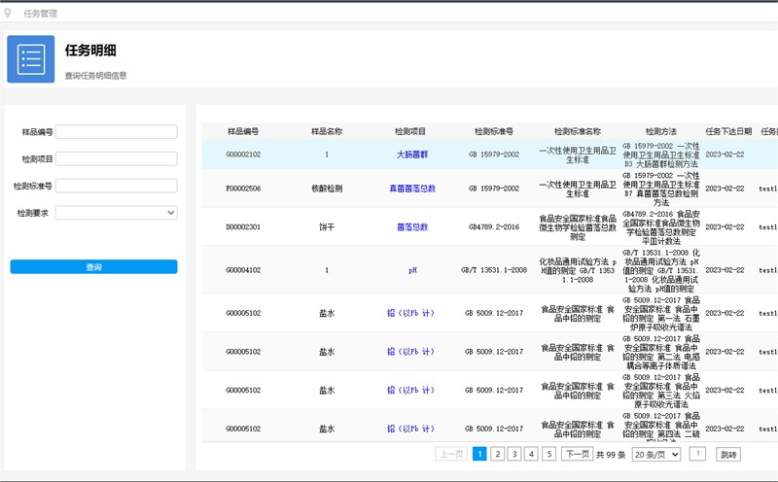778x482 pixels.
Task: Focus the 检测项目 input field
Action: [x=117, y=158]
